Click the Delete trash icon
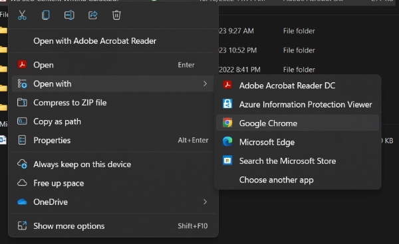Viewport: 399px width, 244px height. pyautogui.click(x=116, y=15)
